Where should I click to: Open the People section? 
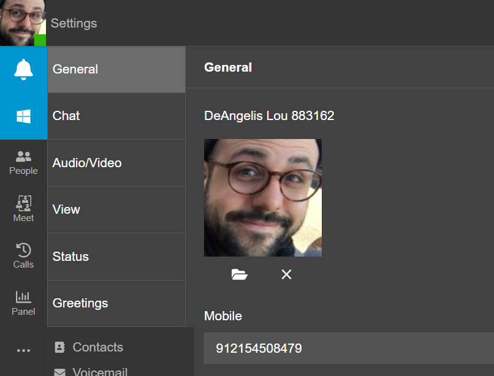24,163
